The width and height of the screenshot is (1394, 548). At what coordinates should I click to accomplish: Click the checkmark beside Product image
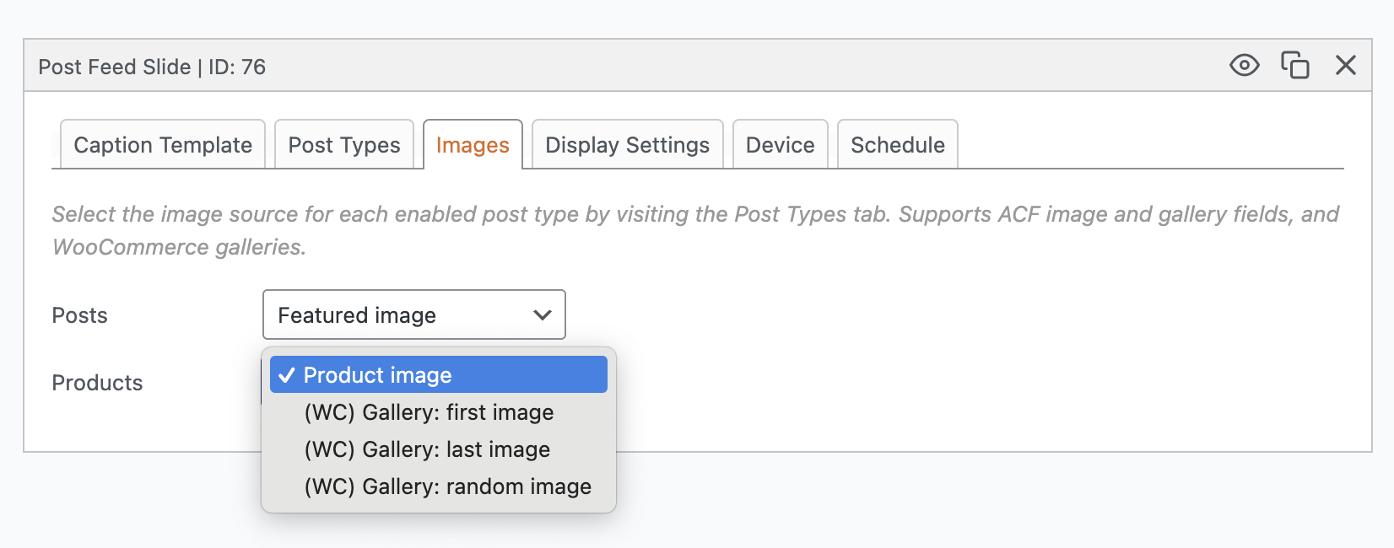tap(286, 375)
